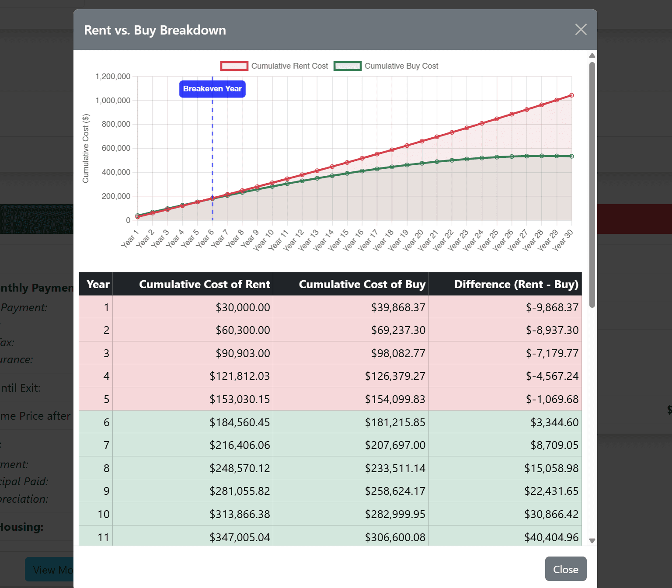This screenshot has width=672, height=588.
Task: Click the scrollbar down arrow
Action: [x=592, y=540]
